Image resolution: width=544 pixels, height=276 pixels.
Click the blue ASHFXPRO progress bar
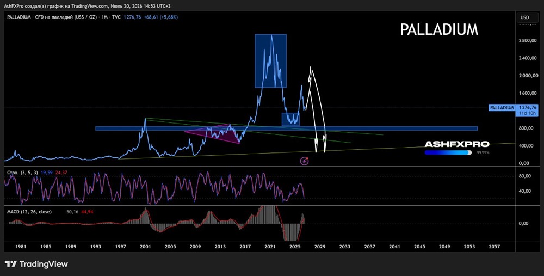pyautogui.click(x=448, y=152)
